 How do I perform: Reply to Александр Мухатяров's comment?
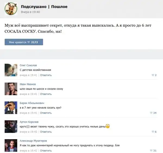coord(46,151)
